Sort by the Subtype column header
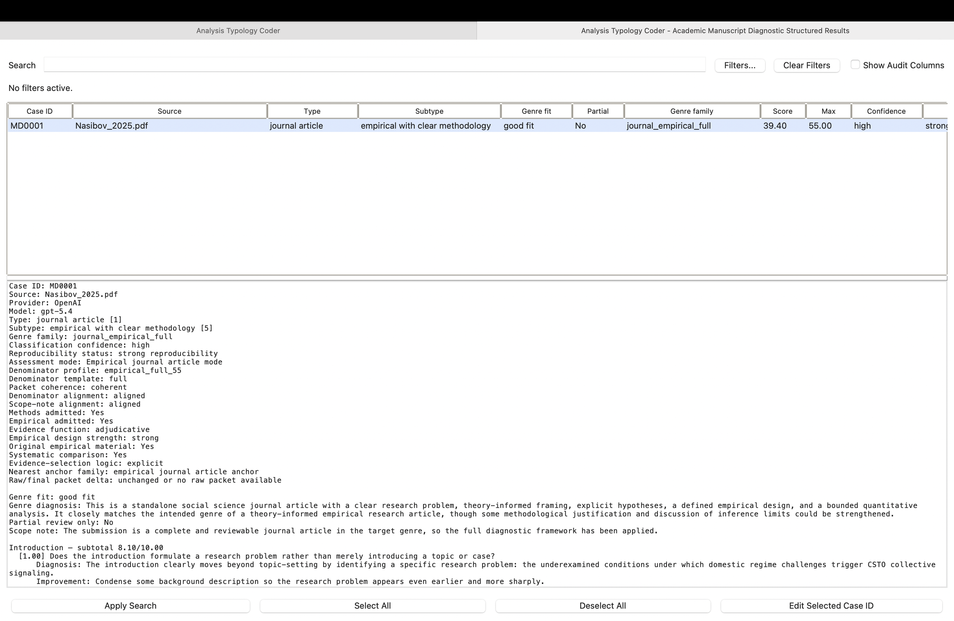Image resolution: width=954 pixels, height=621 pixels. [429, 111]
